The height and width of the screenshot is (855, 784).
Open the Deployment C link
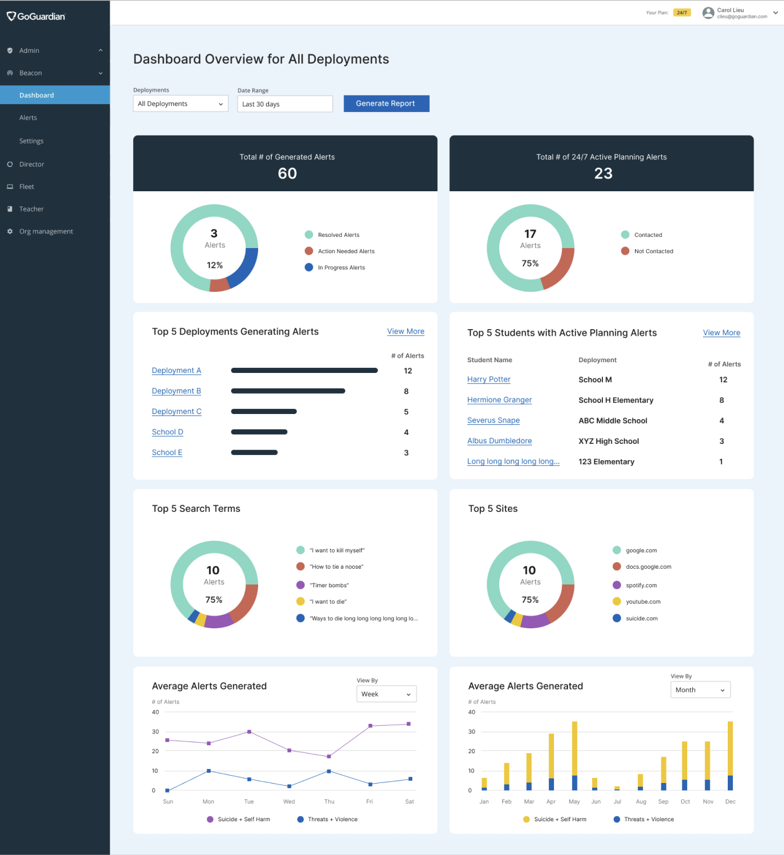[177, 412]
